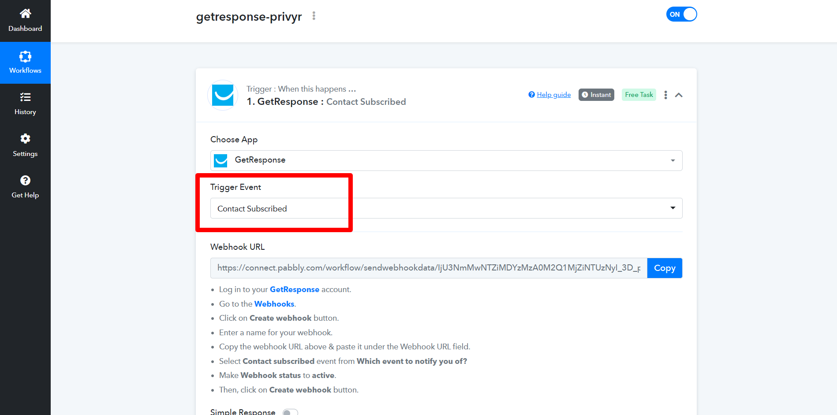Screen dimensions: 837x415
Task: Open the Settings gear icon
Action: pyautogui.click(x=25, y=138)
